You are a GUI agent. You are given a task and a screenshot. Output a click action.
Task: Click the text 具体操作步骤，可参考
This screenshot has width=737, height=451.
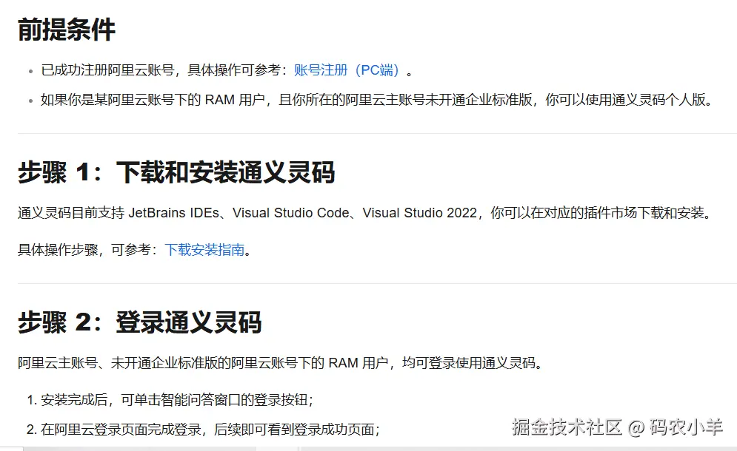pos(87,250)
